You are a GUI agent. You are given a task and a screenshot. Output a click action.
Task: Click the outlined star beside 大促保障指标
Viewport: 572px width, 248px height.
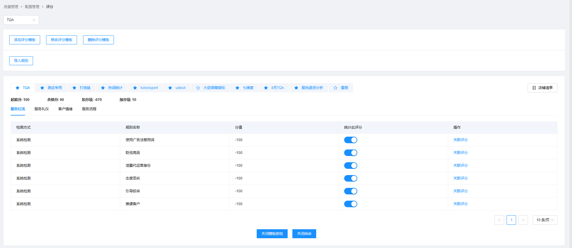coord(198,88)
